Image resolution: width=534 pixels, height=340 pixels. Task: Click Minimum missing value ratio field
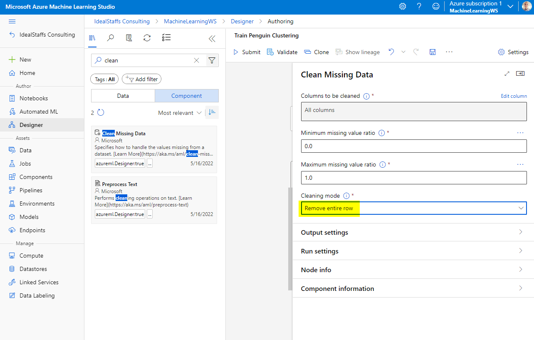[x=413, y=146]
